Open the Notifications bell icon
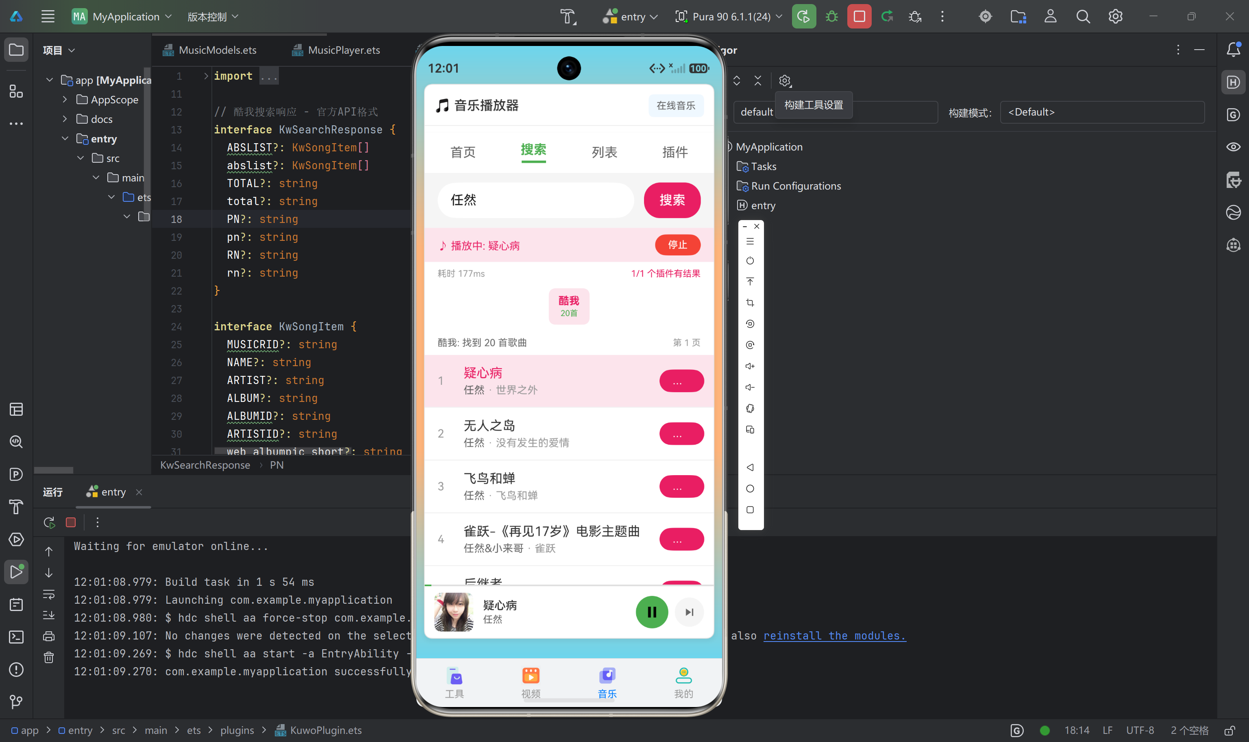This screenshot has height=742, width=1249. pyautogui.click(x=1233, y=50)
